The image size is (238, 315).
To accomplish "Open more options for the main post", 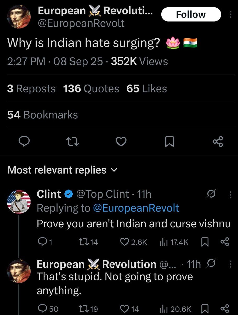I will 230,14.
